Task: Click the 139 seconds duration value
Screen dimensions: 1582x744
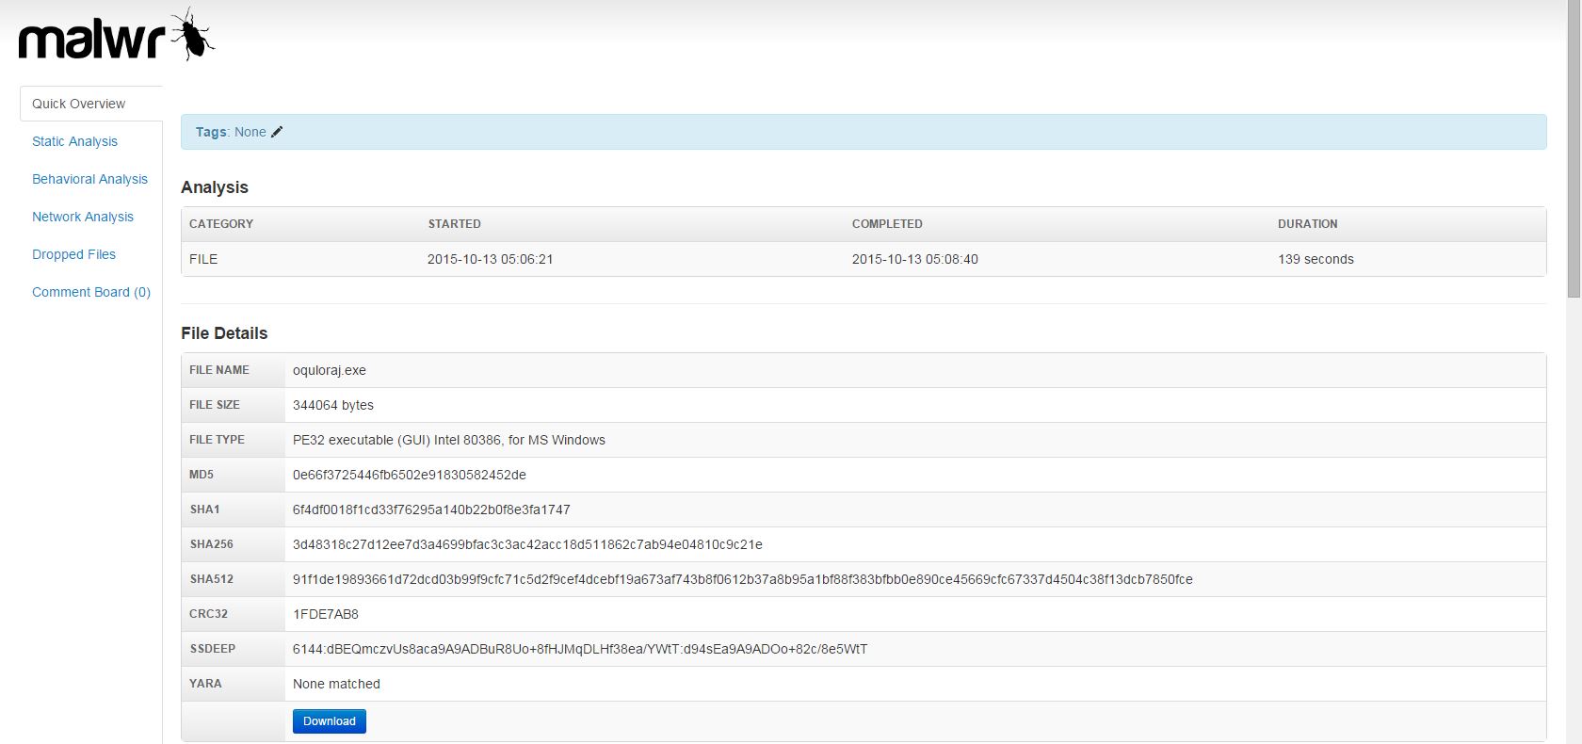Action: (x=1316, y=259)
